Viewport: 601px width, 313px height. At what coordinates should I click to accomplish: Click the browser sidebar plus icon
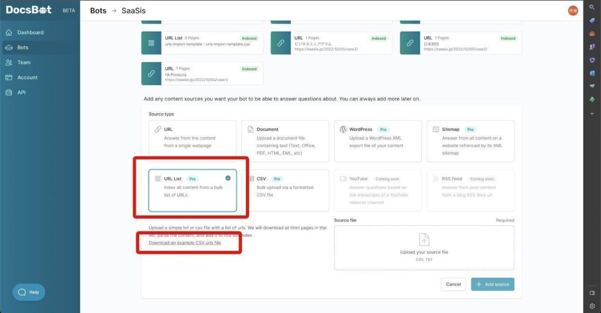592,113
